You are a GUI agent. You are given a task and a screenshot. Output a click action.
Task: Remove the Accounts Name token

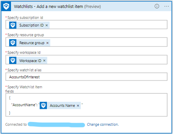[x=78, y=105]
